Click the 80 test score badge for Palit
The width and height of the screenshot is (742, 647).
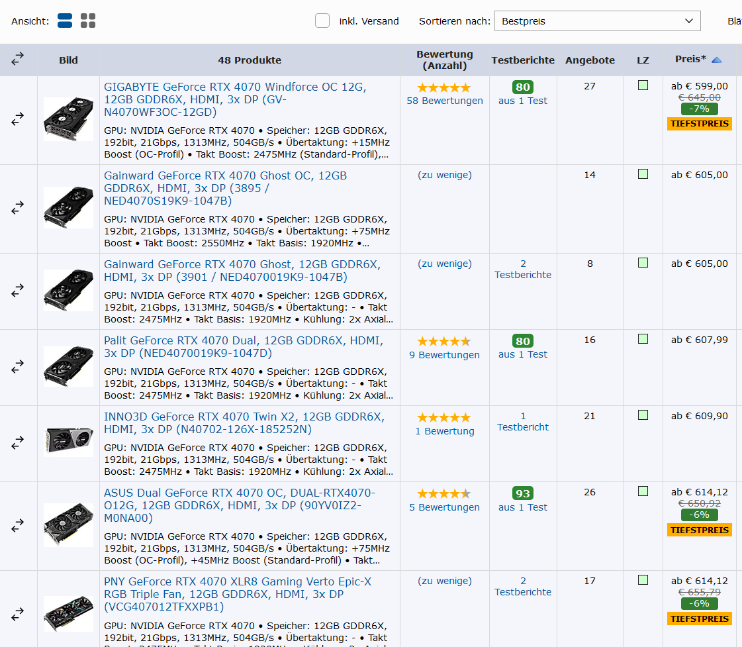click(522, 341)
